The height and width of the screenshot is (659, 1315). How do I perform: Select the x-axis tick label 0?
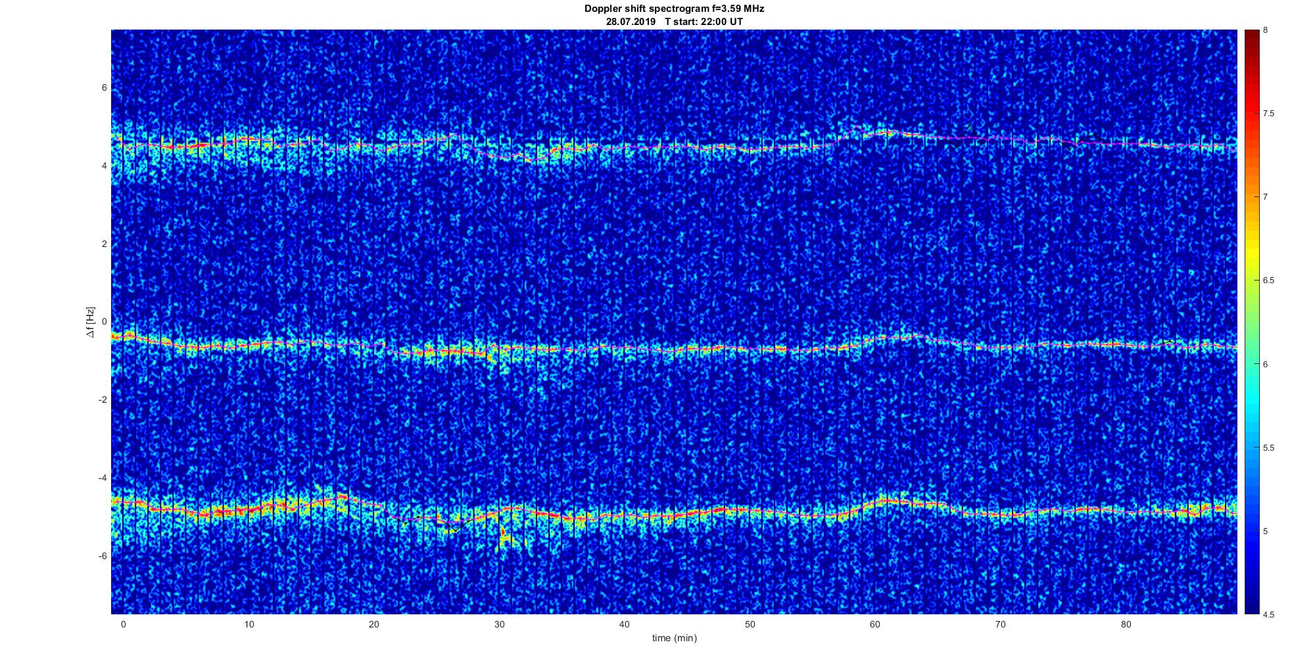coord(124,624)
